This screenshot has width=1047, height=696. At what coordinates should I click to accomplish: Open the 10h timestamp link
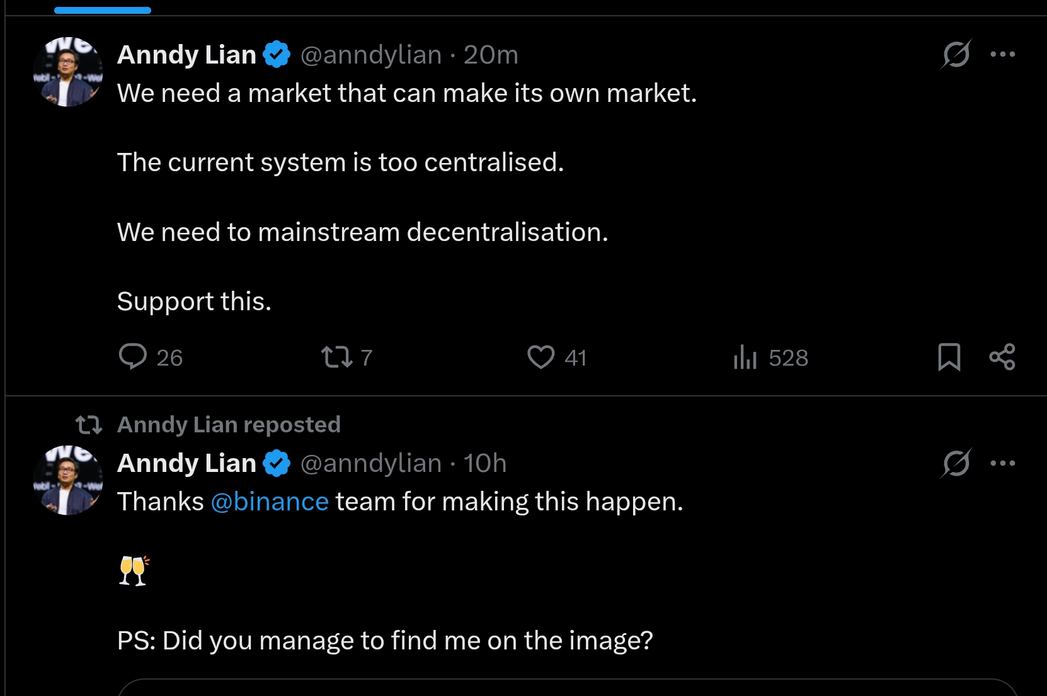(485, 463)
